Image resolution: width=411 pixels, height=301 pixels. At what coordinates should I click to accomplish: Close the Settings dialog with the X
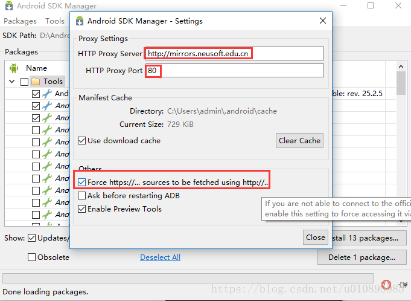323,21
